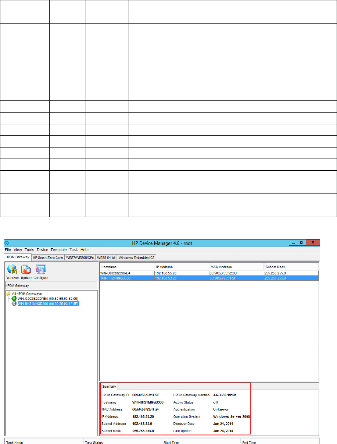337x444 pixels.
Task: Sort by Subnet Mask column header
Action: point(291,267)
